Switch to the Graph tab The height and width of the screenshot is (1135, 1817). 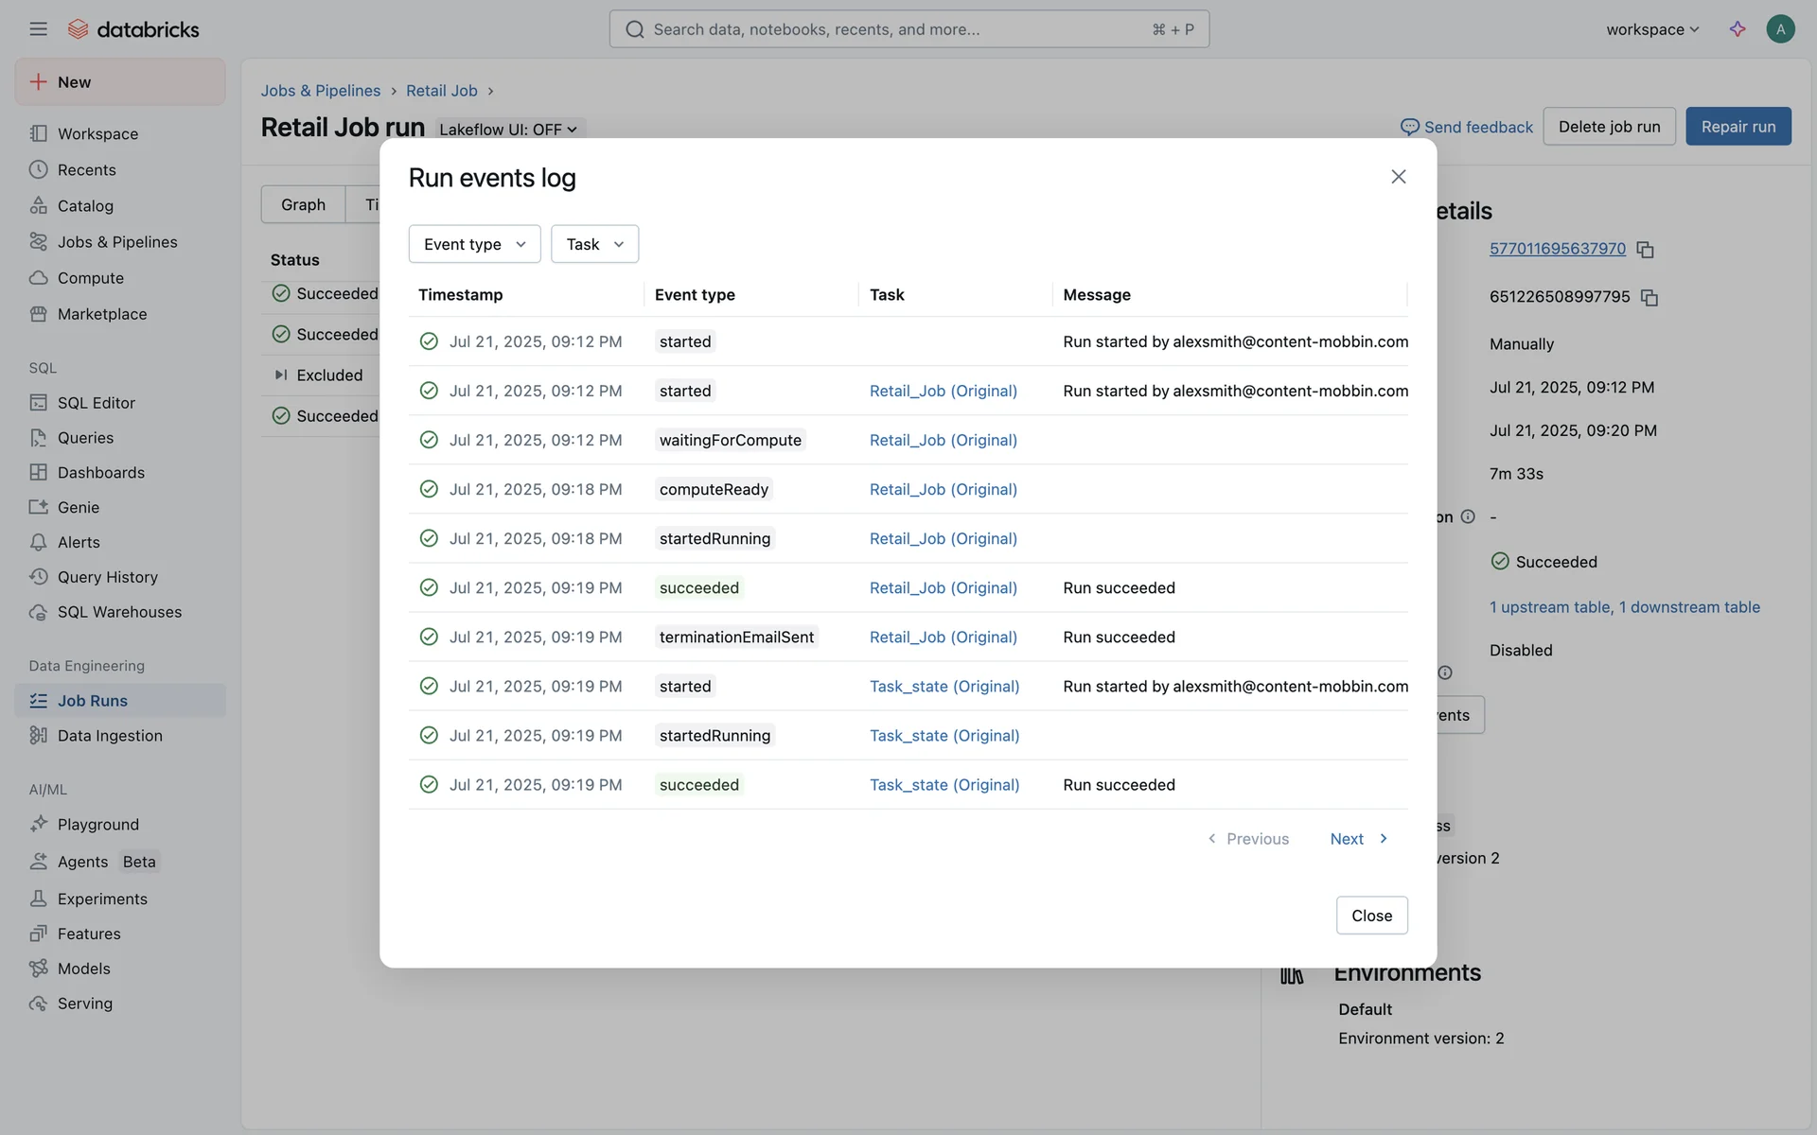click(x=303, y=204)
